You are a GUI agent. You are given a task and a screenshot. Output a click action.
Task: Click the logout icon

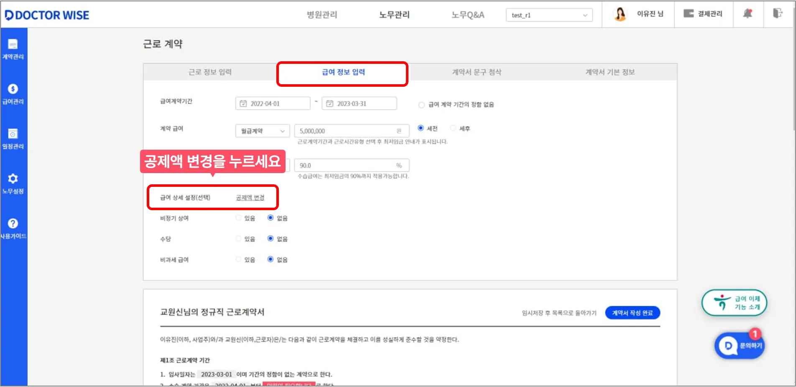pyautogui.click(x=778, y=13)
